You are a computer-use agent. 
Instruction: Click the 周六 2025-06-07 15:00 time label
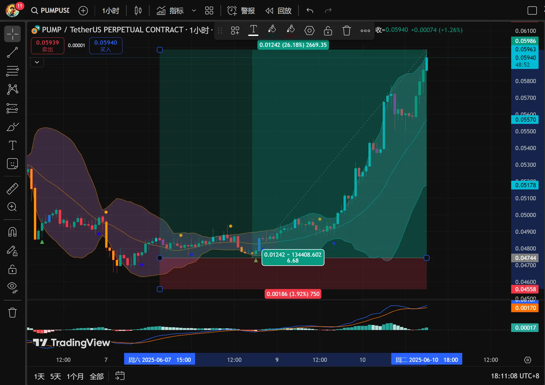160,360
